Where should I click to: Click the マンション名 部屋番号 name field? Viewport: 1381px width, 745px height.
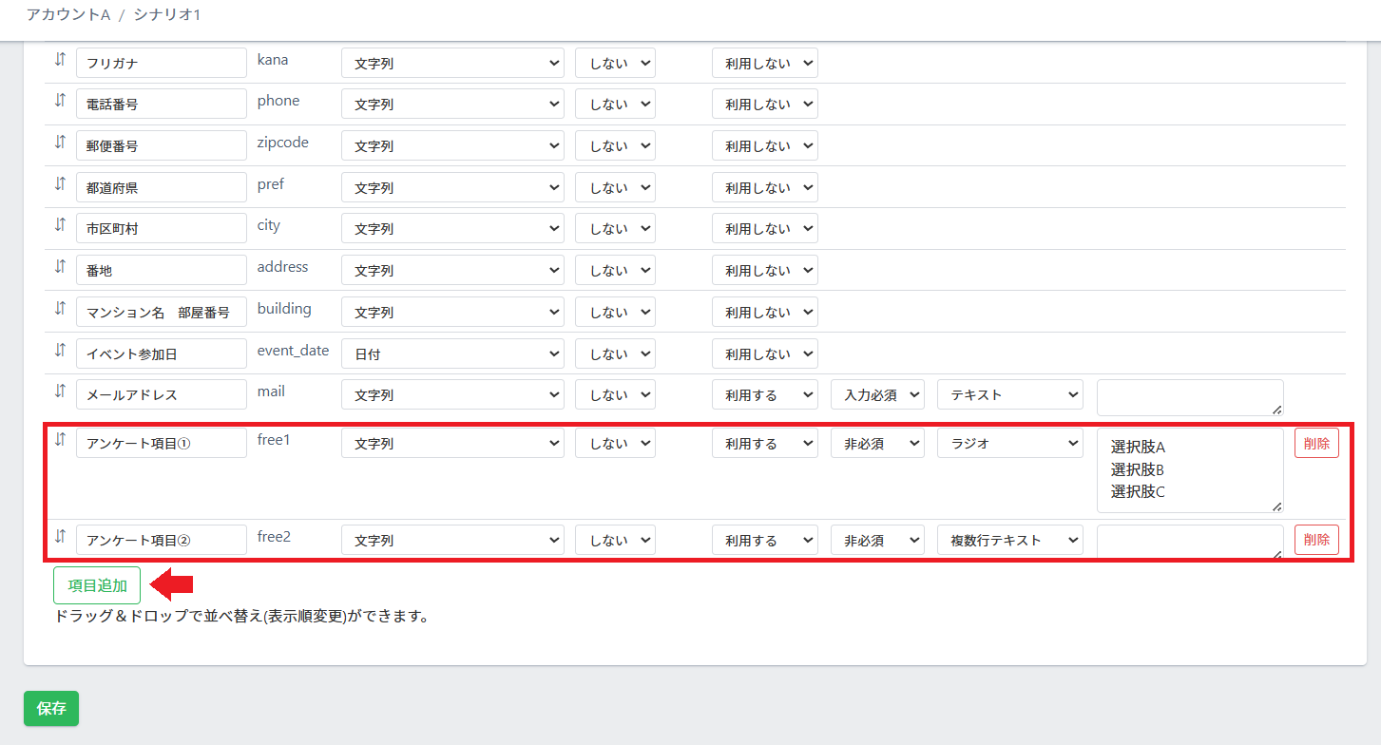(x=161, y=313)
